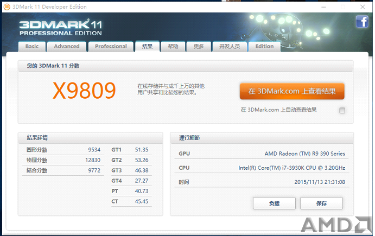The width and height of the screenshot is (375, 236).
Task: Click the X9809 score value
Action: 84,91
